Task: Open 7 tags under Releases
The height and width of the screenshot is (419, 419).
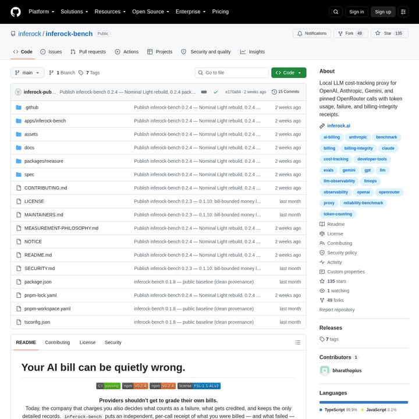Action: 329,339
